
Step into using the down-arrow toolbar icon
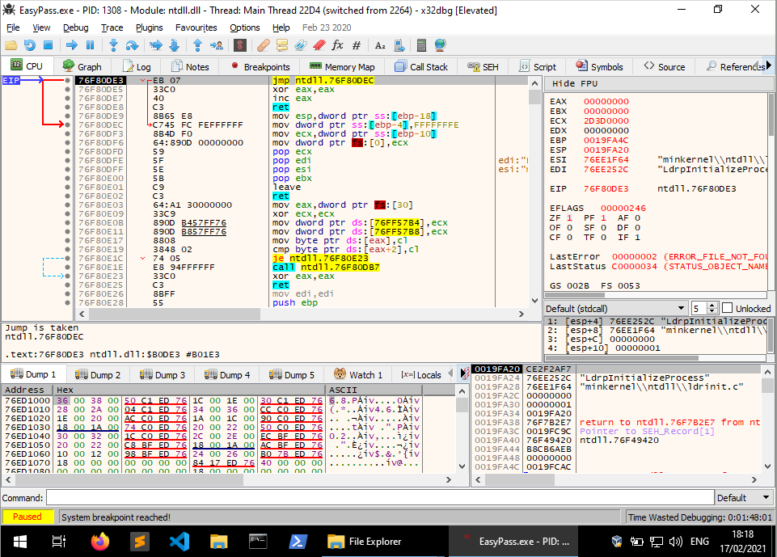(113, 45)
